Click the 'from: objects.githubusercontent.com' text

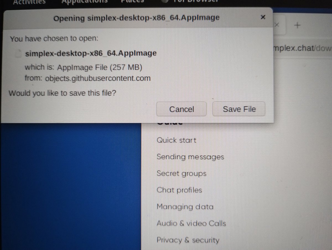(88, 78)
